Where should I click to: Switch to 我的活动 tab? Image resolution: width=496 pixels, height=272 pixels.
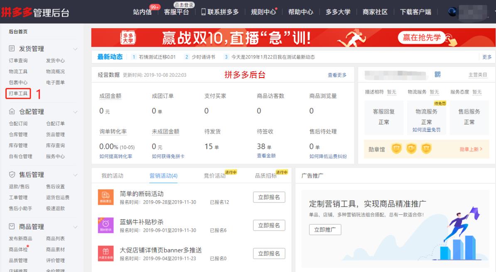click(112, 176)
